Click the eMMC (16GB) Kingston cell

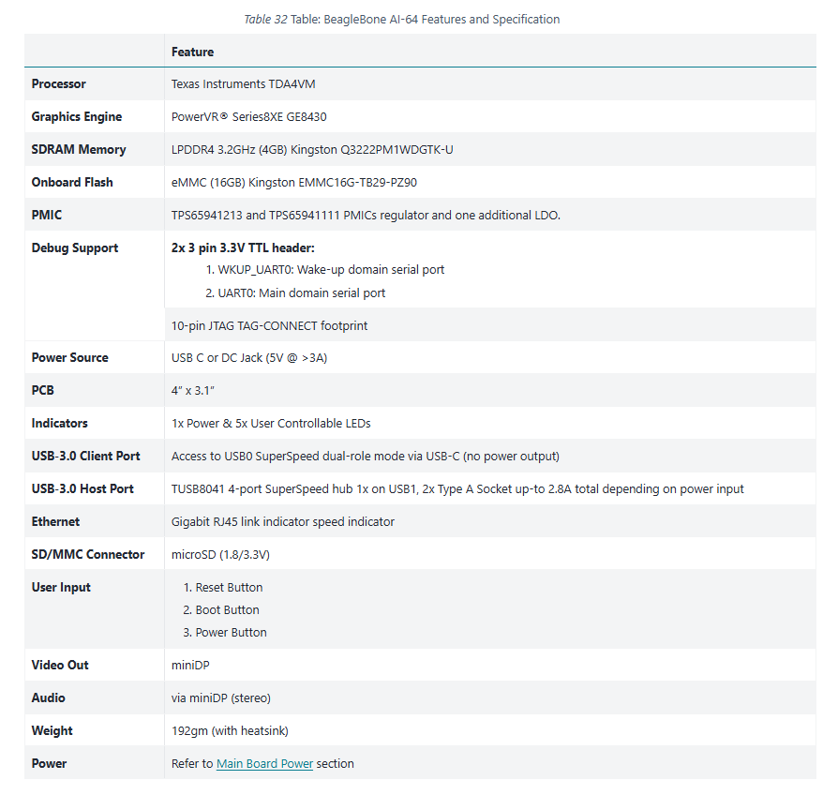[294, 182]
